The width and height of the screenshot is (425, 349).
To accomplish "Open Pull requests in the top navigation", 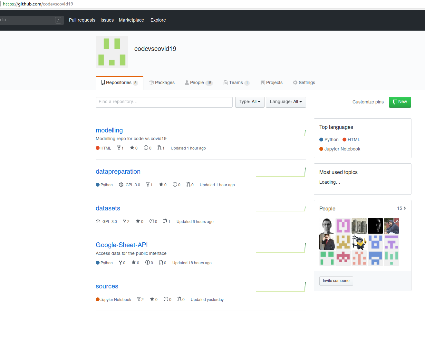I will point(82,20).
